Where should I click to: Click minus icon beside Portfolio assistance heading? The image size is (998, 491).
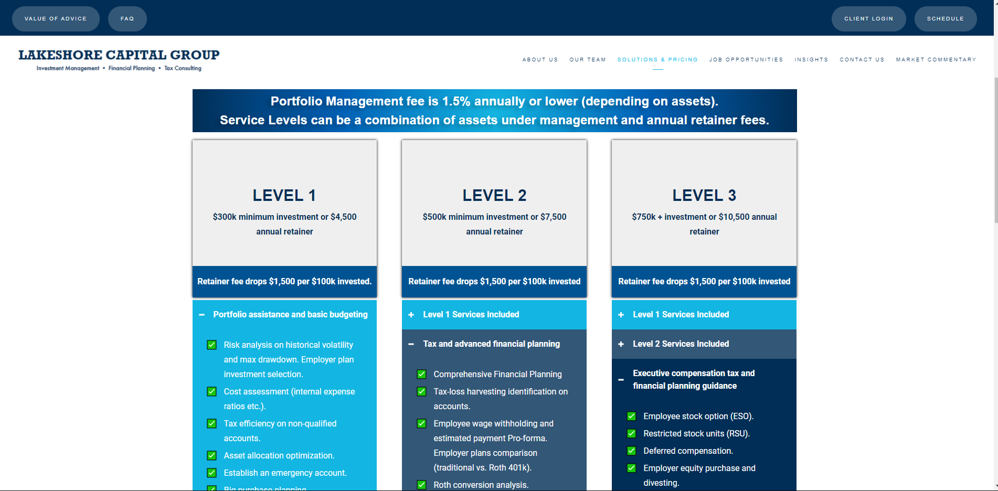click(201, 315)
